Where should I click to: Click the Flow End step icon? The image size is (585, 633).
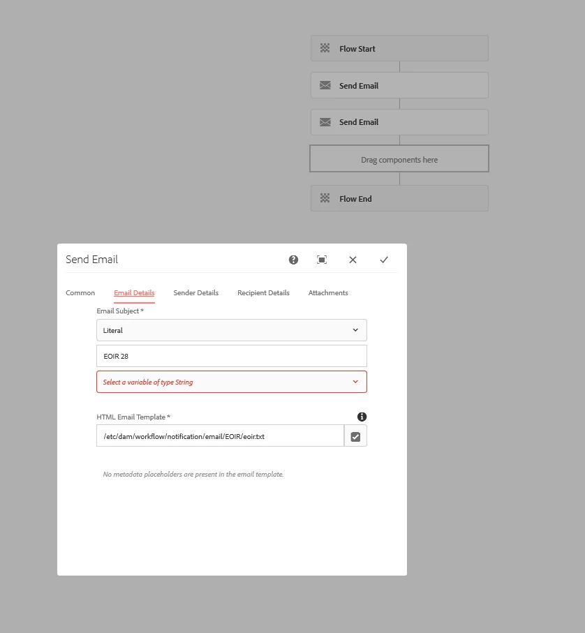tap(325, 198)
